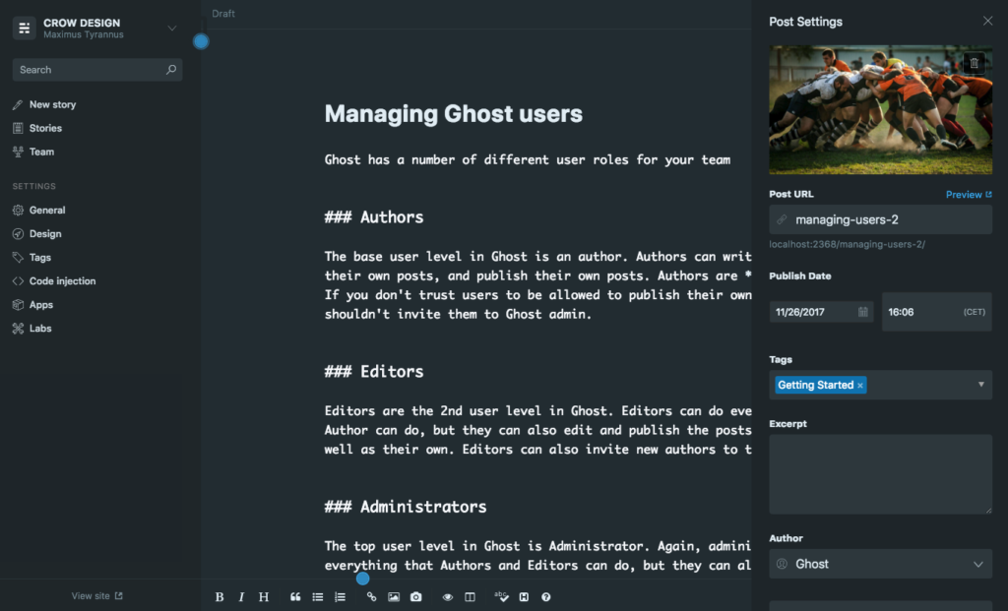Insert a numbered list
The width and height of the screenshot is (1008, 611).
[342, 597]
